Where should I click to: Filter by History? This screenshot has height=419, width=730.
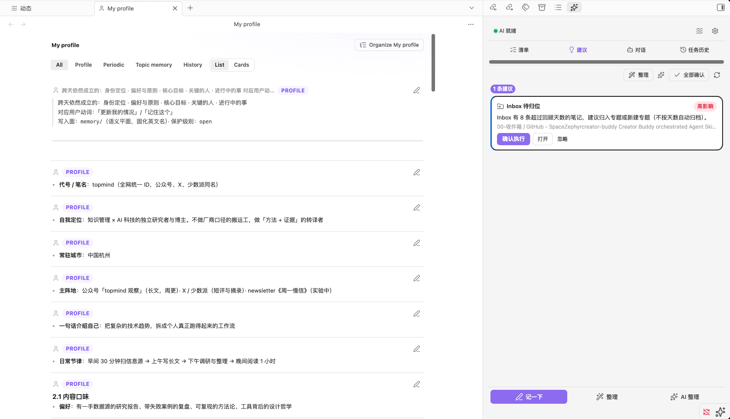coord(193,65)
